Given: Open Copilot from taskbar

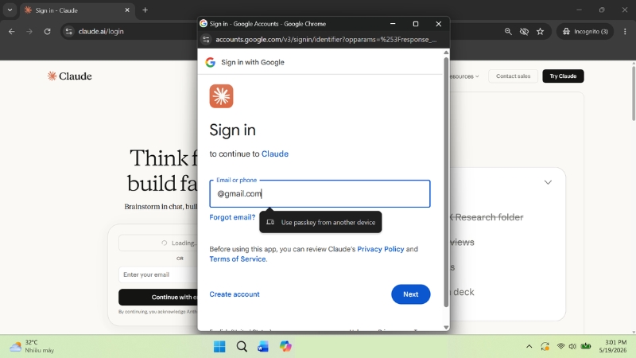Looking at the screenshot, I should point(285,346).
